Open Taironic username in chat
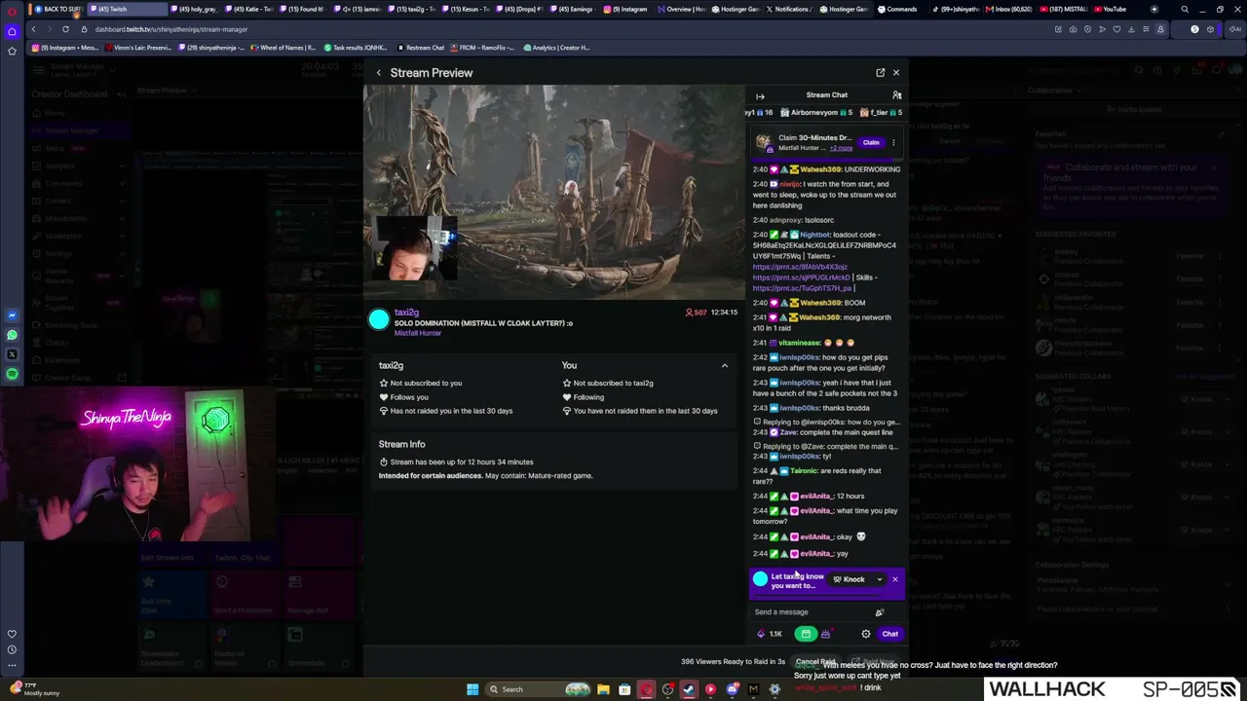 point(804,471)
